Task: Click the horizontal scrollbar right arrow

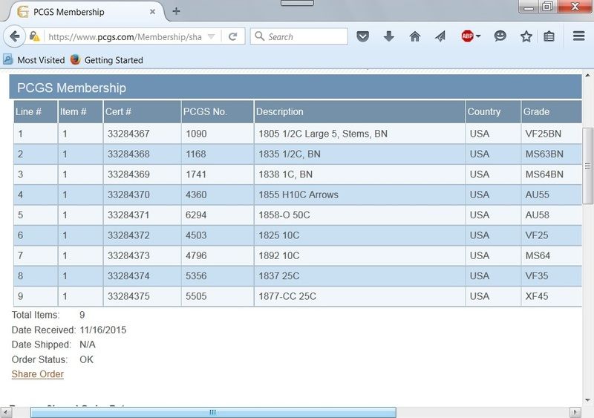Action: click(575, 412)
